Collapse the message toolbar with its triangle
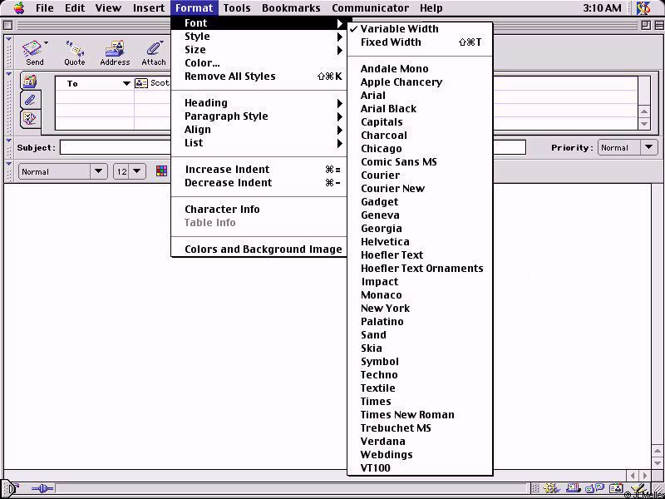The image size is (665, 499). 8,39
